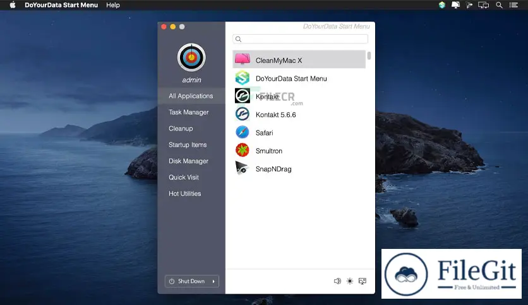Open Spotlight search in menu bar
Viewport: 528px width, 305px height.
click(499, 5)
